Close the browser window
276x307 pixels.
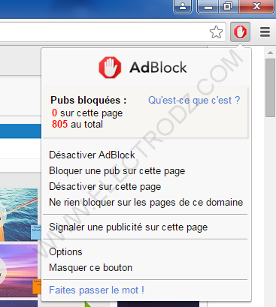tap(256, 6)
